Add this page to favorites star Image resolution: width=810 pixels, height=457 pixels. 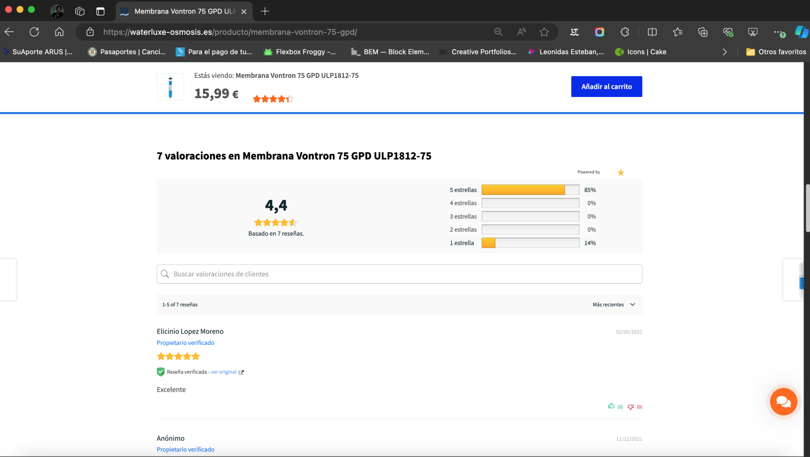point(544,32)
